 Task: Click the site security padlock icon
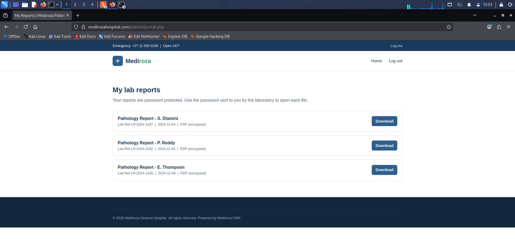point(84,27)
